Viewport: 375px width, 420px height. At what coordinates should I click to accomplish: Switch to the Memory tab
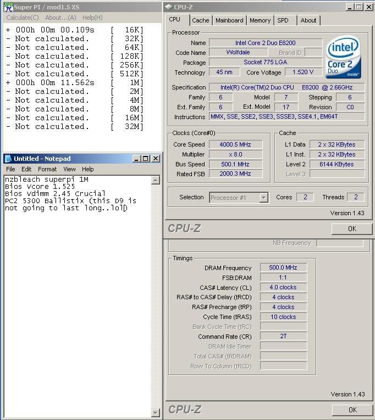[260, 20]
